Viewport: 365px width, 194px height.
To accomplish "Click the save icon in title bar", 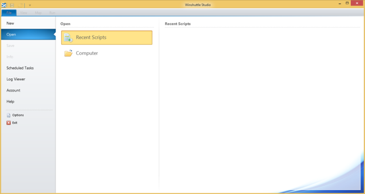I will click(x=12, y=5).
